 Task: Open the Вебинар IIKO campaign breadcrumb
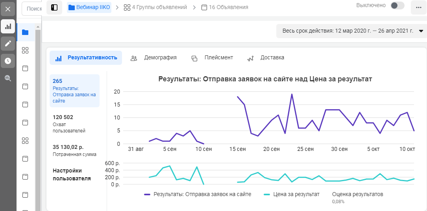click(x=89, y=7)
